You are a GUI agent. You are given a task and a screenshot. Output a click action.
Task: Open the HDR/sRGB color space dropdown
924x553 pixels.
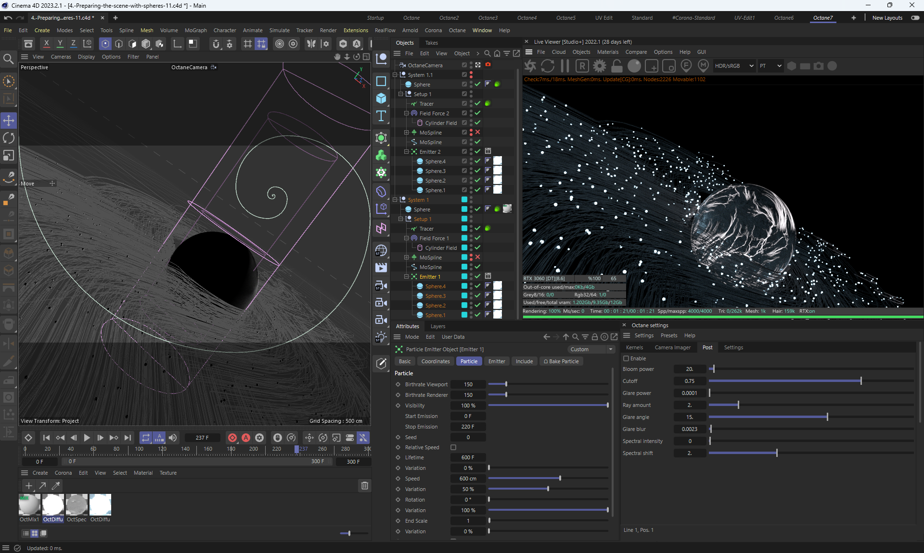[x=733, y=66]
